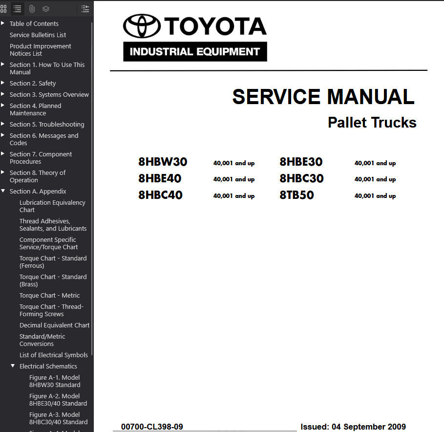The width and height of the screenshot is (444, 432).
Task: Open Figure A-2. Model 8HBE30/40 Standard
Action: click(x=58, y=400)
